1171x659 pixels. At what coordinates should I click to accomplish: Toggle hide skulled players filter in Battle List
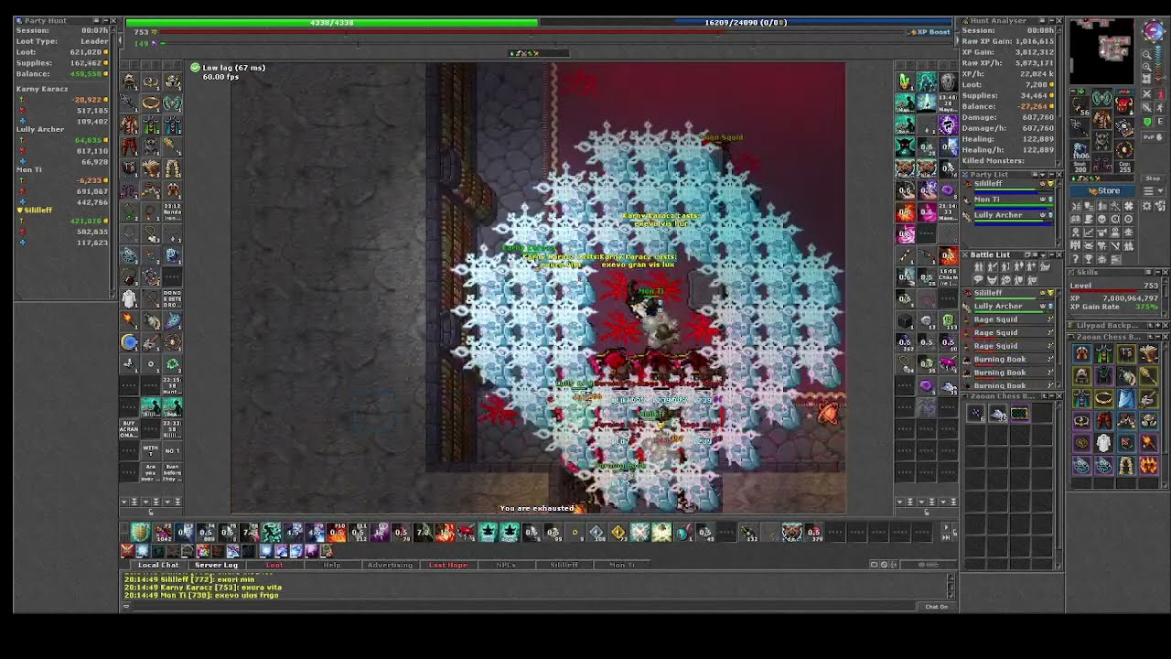pos(1005,280)
